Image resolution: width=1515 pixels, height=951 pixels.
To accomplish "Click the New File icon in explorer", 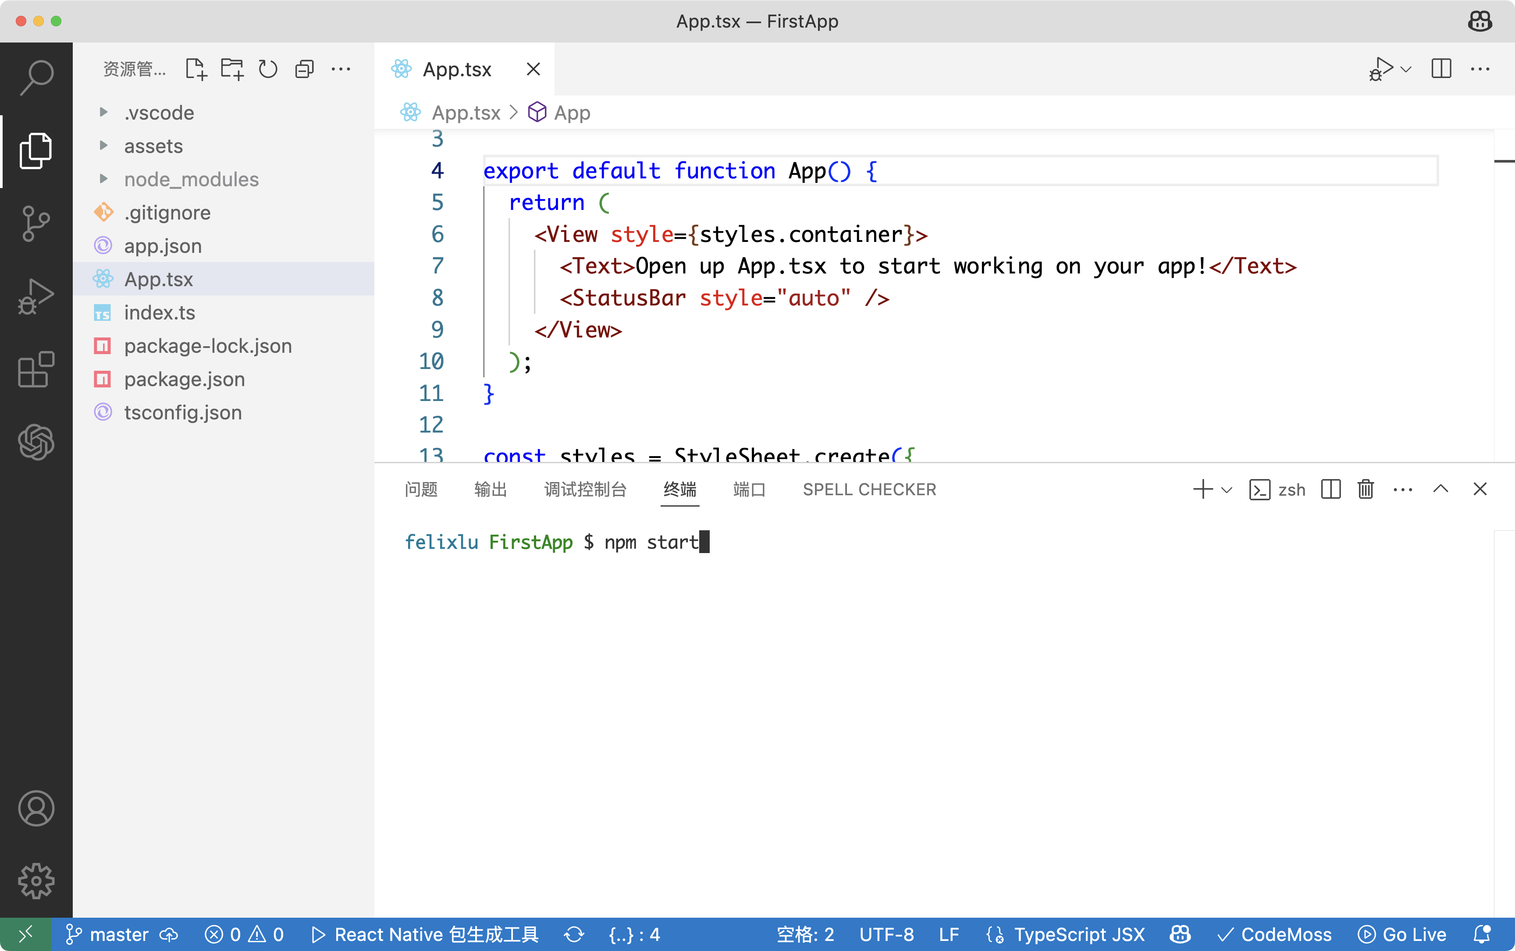I will click(x=196, y=69).
